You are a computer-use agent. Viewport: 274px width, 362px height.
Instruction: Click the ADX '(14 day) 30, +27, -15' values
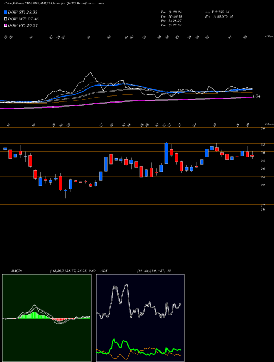point(153,271)
